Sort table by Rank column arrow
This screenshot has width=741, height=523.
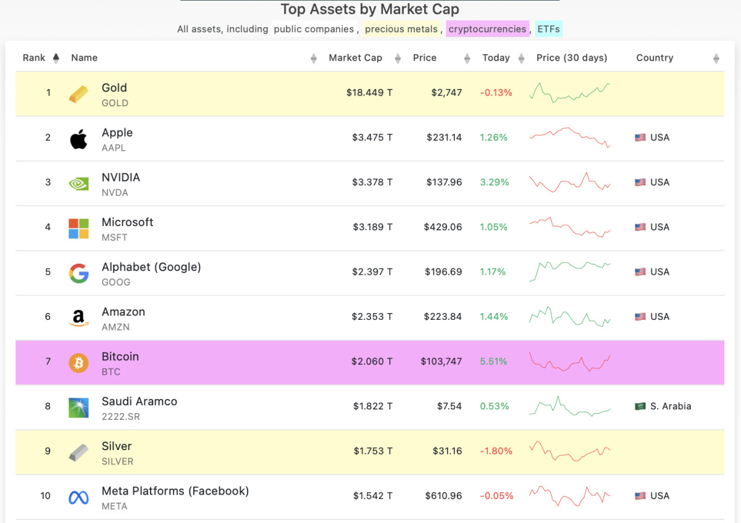coord(56,58)
